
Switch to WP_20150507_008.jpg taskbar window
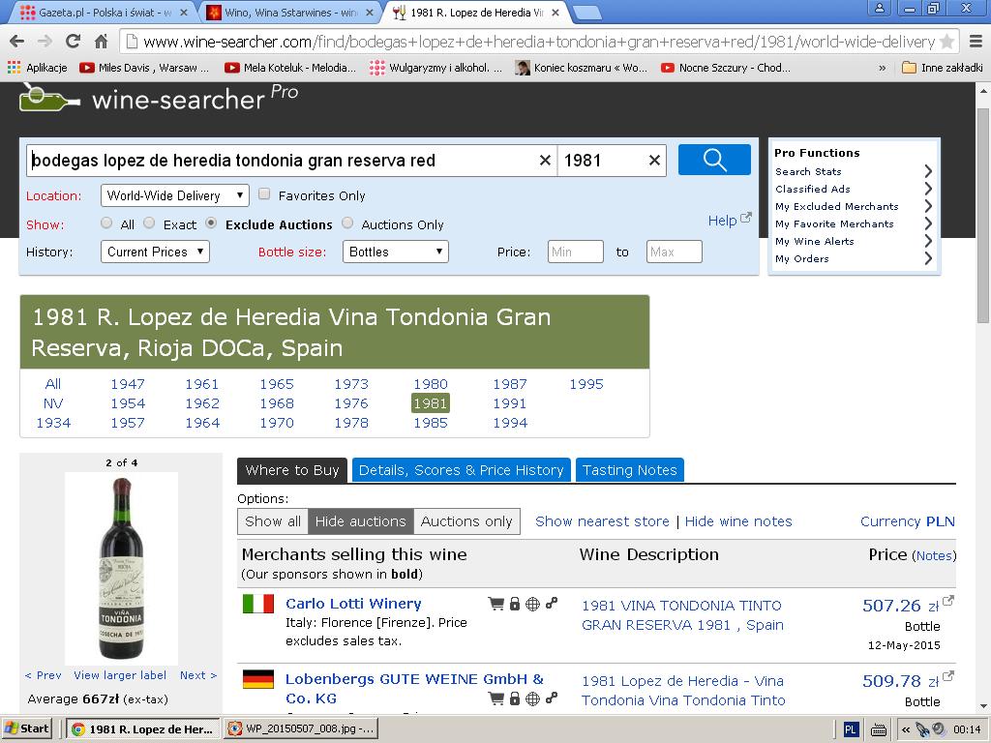301,728
